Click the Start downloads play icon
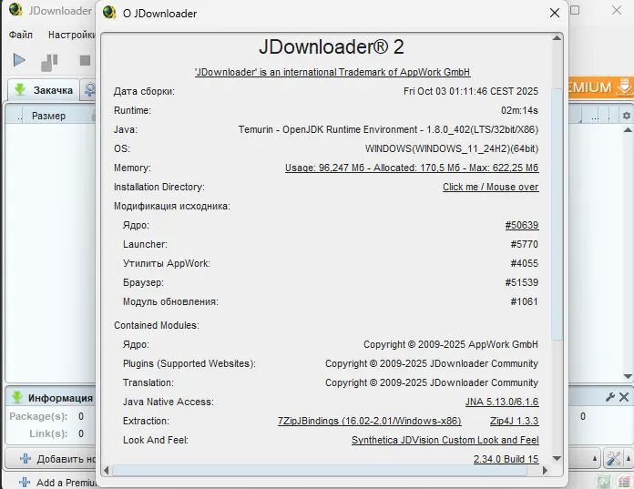This screenshot has height=489, width=634. coord(19,61)
